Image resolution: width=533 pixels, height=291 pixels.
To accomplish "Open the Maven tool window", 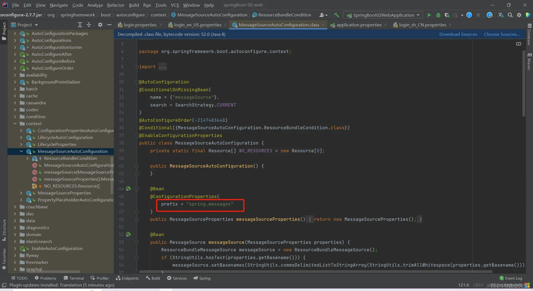I will tap(529, 61).
